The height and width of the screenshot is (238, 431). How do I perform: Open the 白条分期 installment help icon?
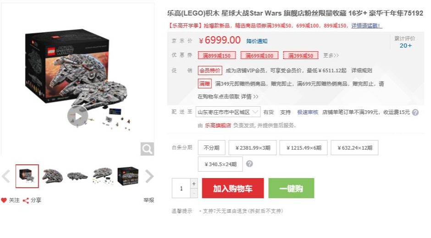(x=249, y=164)
